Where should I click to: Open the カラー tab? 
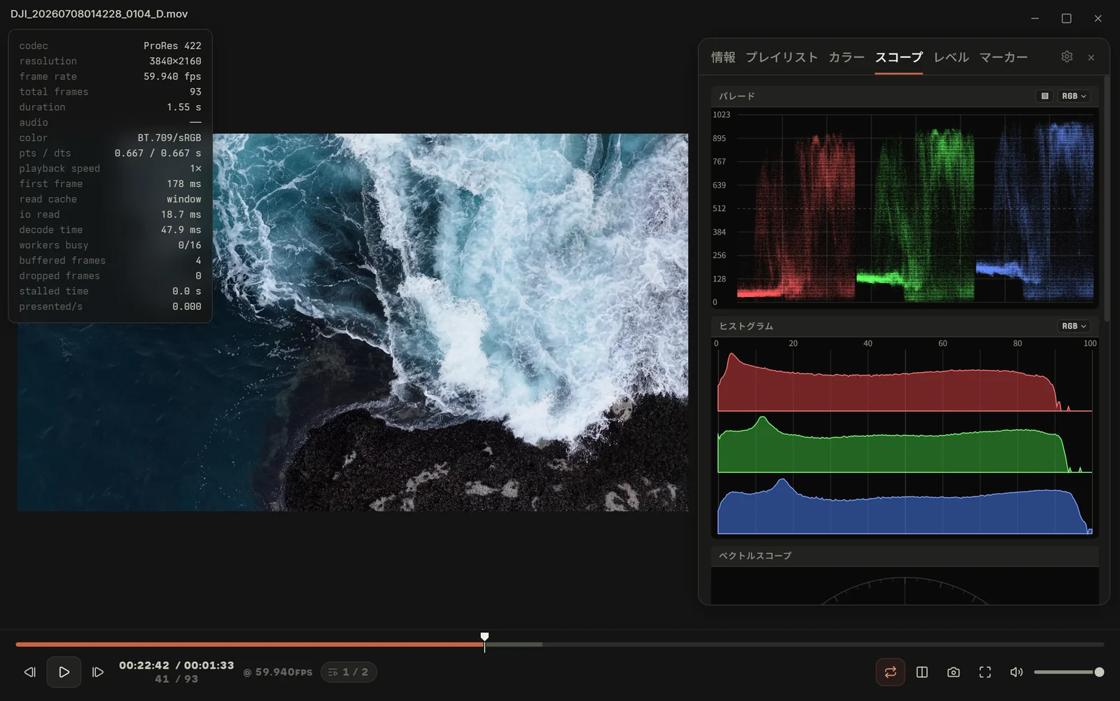(846, 57)
